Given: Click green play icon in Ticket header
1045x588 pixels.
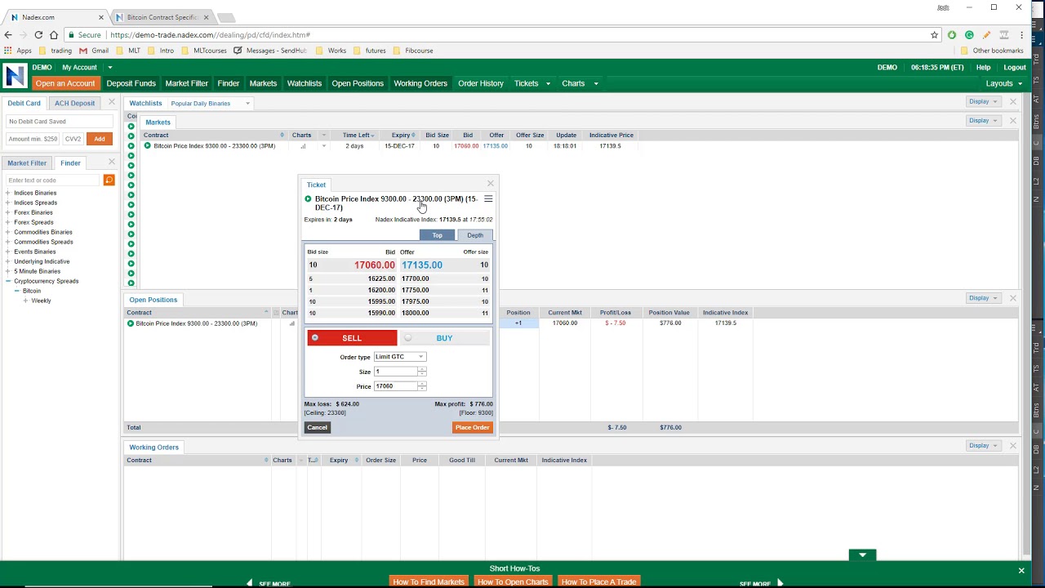Looking at the screenshot, I should (308, 198).
